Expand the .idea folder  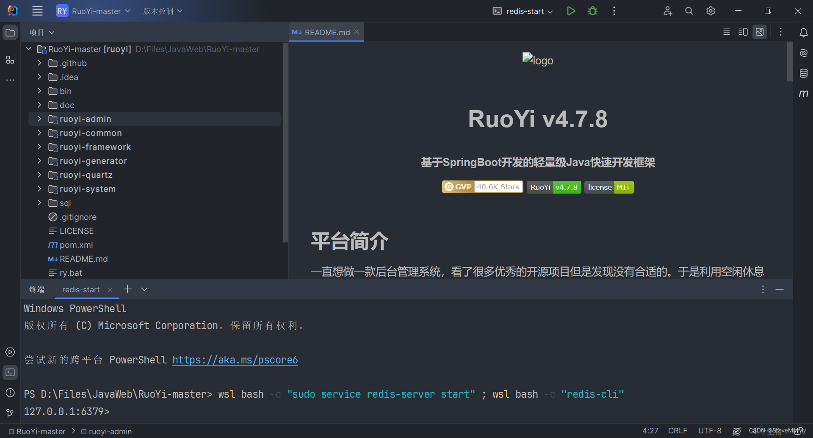(39, 77)
